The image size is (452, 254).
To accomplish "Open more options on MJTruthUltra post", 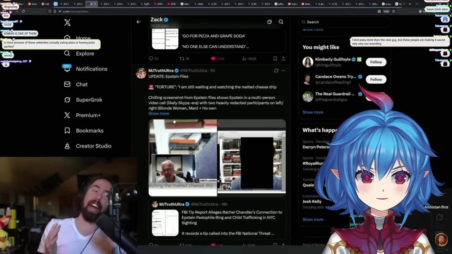I will click(x=283, y=71).
